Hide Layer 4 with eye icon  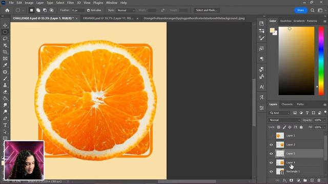point(271,163)
